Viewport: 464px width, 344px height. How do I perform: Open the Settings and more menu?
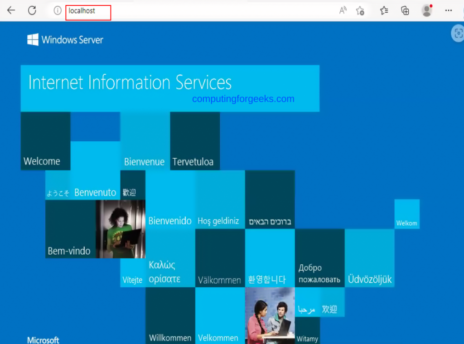pyautogui.click(x=448, y=10)
